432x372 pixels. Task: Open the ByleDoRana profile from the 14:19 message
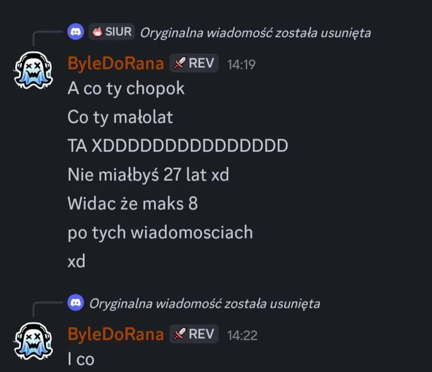(116, 63)
